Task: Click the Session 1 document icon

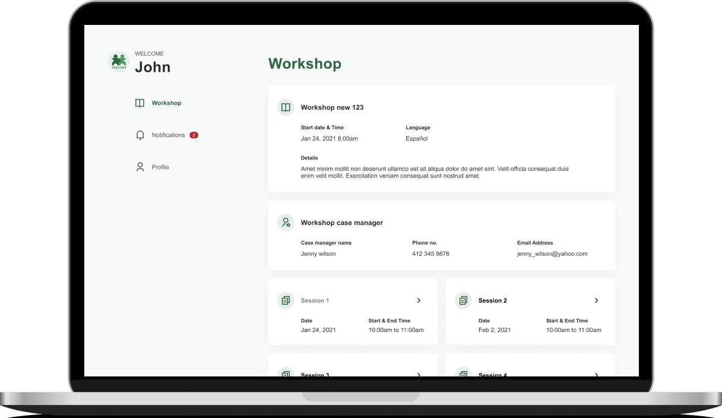Action: (x=286, y=300)
